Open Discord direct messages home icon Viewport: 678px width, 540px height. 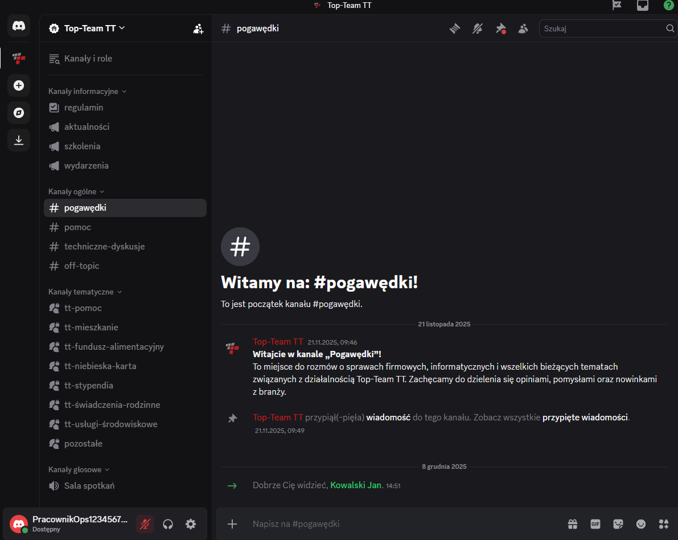click(19, 26)
